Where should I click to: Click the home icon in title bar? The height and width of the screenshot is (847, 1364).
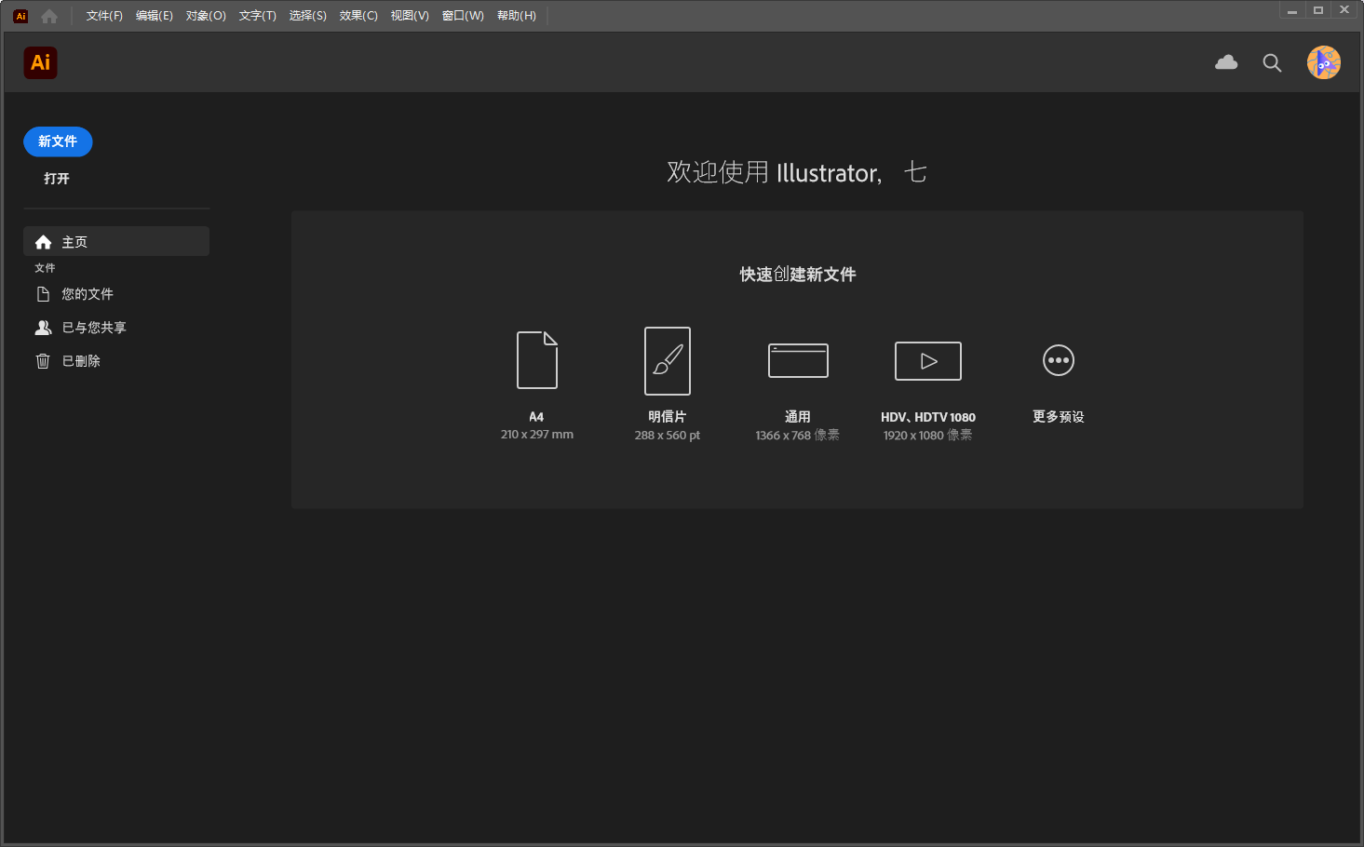click(x=48, y=15)
